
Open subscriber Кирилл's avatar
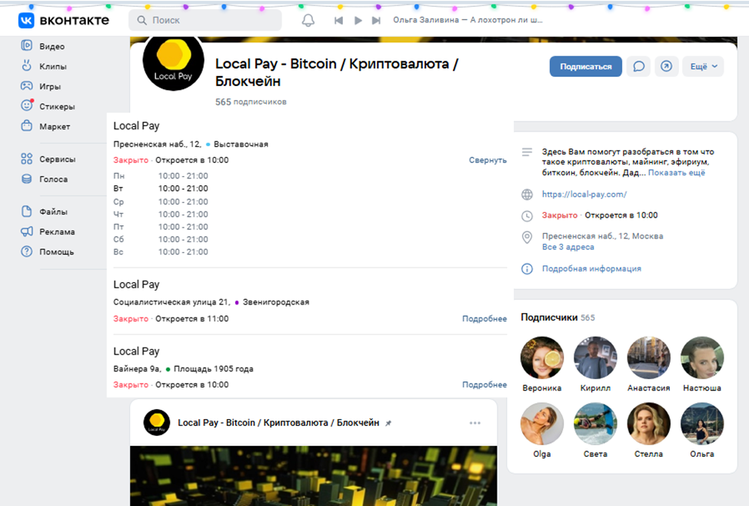[595, 358]
